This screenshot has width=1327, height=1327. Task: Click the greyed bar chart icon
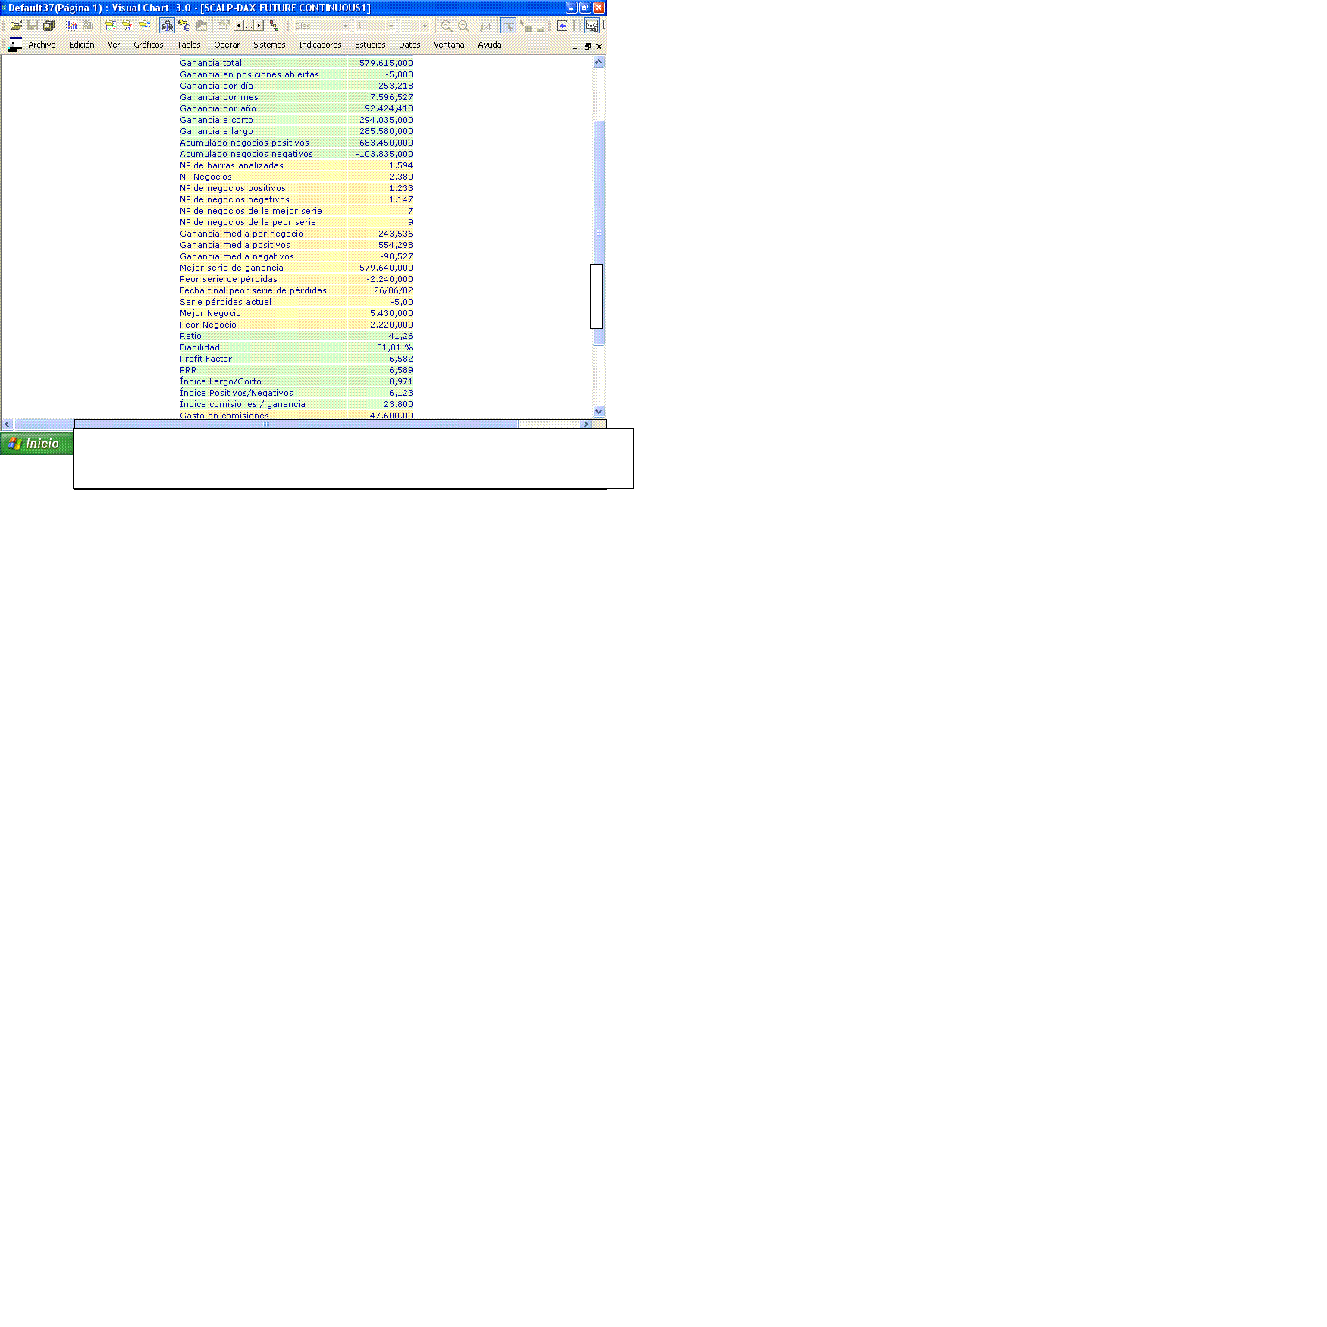[x=88, y=26]
